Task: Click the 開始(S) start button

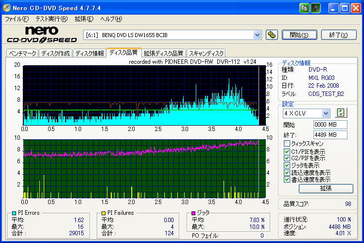Action: point(299,35)
